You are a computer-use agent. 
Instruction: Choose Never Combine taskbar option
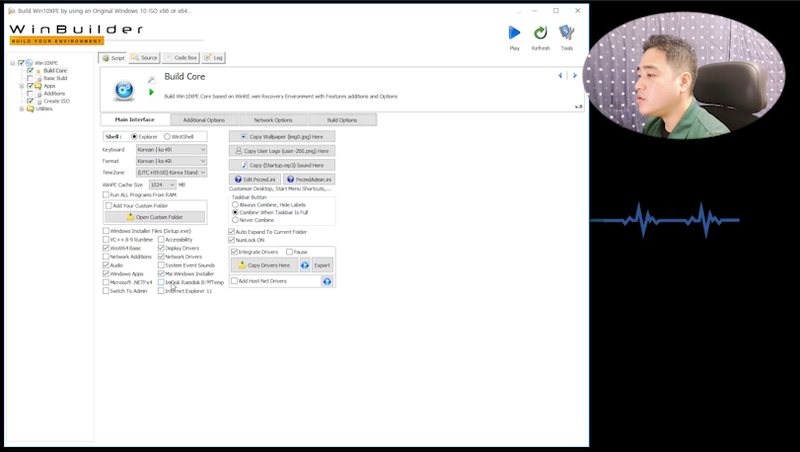tap(235, 220)
